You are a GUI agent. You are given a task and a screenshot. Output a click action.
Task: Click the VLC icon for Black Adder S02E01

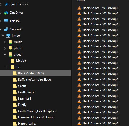79,41
